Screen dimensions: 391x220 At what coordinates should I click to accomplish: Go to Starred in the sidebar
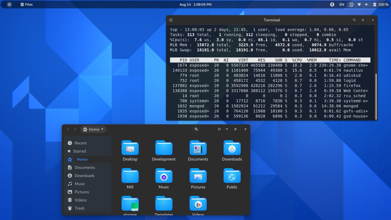pos(79,151)
